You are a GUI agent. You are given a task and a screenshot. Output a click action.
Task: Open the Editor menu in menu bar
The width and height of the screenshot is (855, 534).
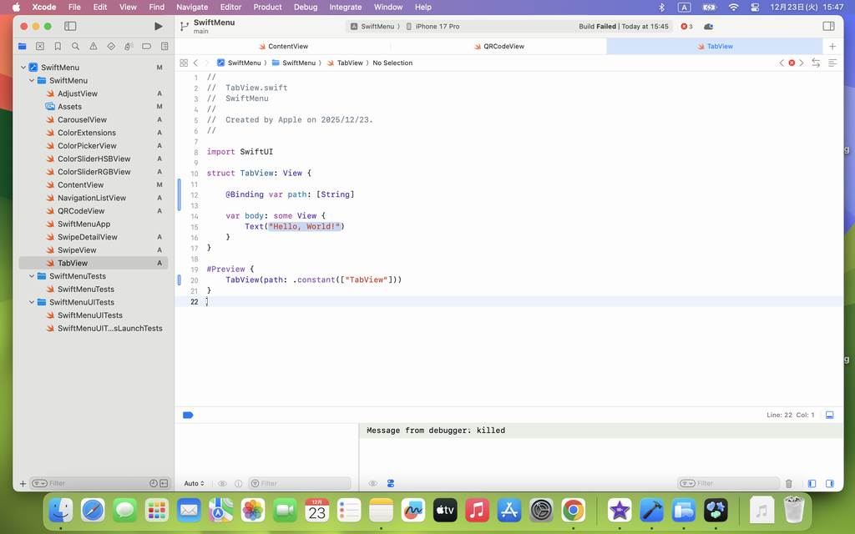[230, 7]
